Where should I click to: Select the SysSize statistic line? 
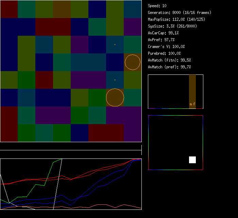tap(172, 26)
